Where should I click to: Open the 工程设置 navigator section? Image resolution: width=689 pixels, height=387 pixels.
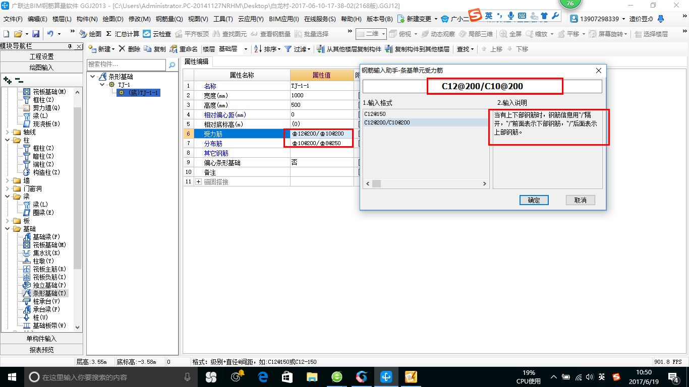coord(42,56)
